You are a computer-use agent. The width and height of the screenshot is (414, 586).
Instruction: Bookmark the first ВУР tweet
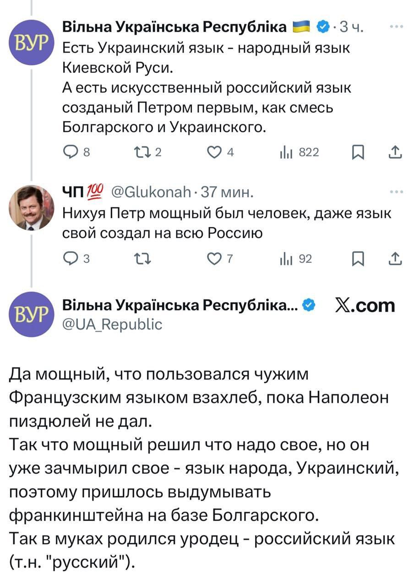pos(357,153)
